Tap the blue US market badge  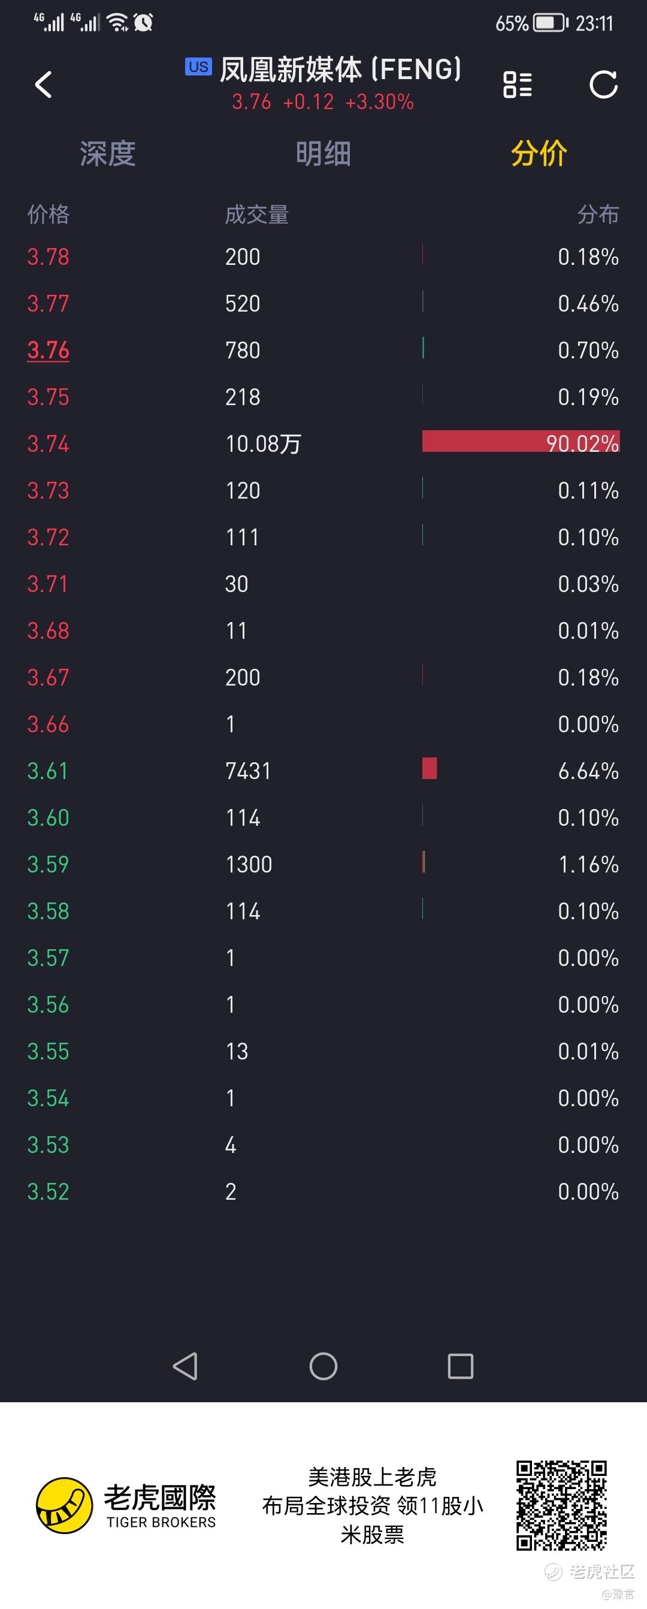pyautogui.click(x=199, y=67)
